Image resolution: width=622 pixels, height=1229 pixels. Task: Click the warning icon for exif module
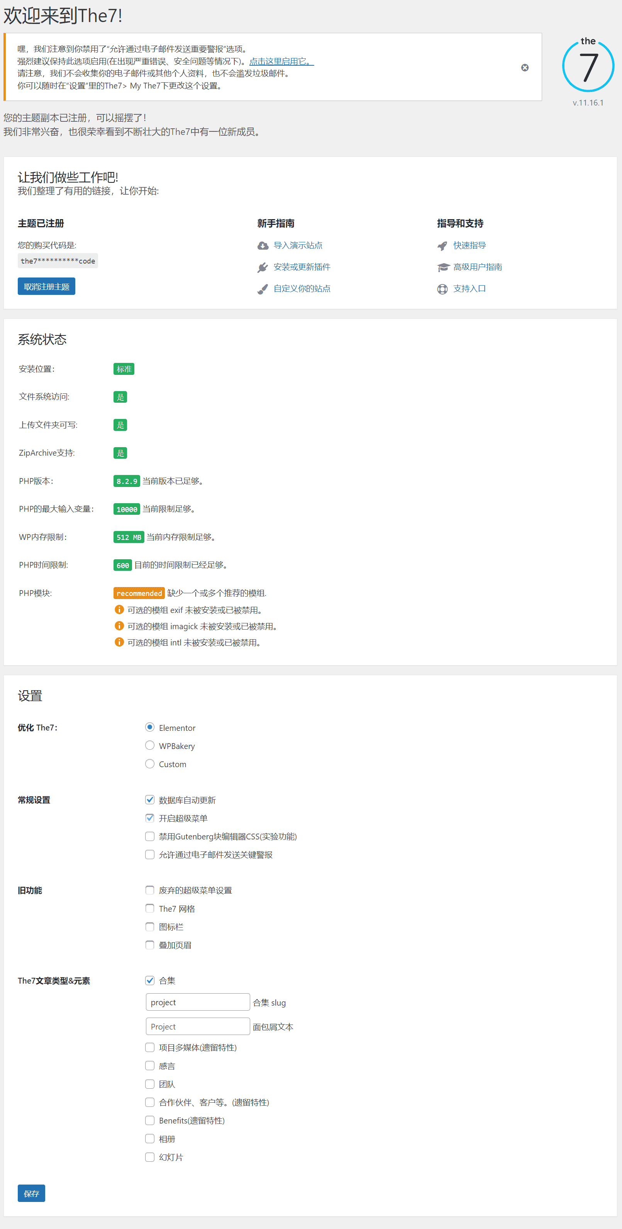point(119,610)
